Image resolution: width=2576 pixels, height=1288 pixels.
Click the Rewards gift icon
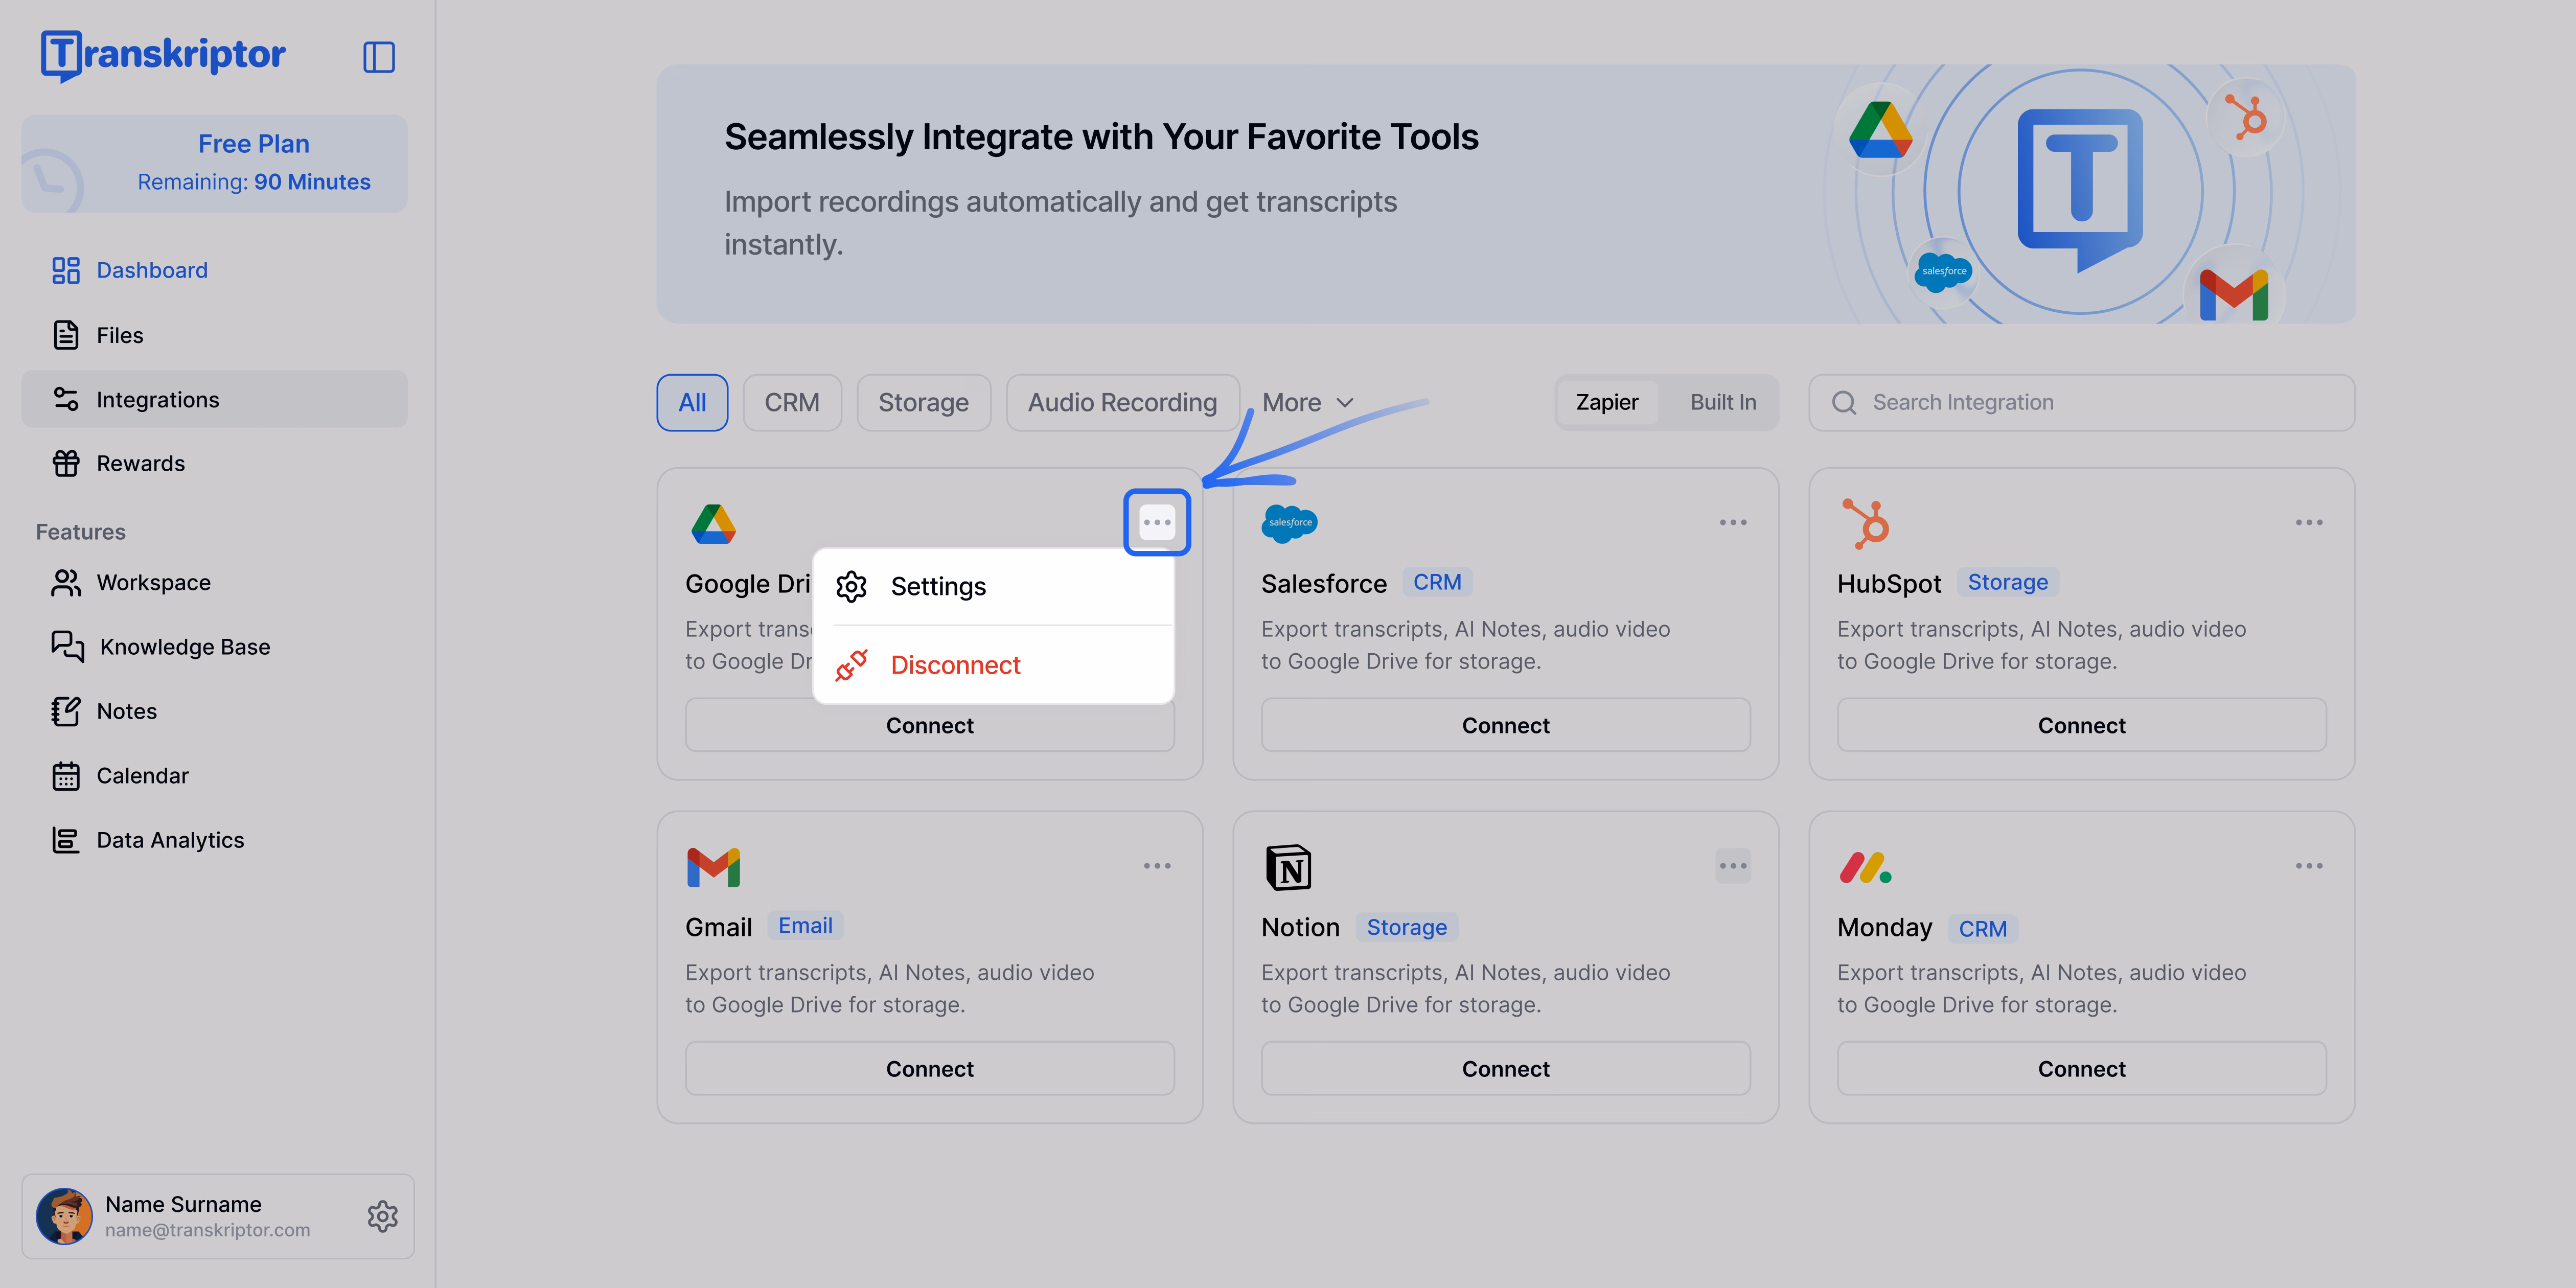(x=66, y=463)
